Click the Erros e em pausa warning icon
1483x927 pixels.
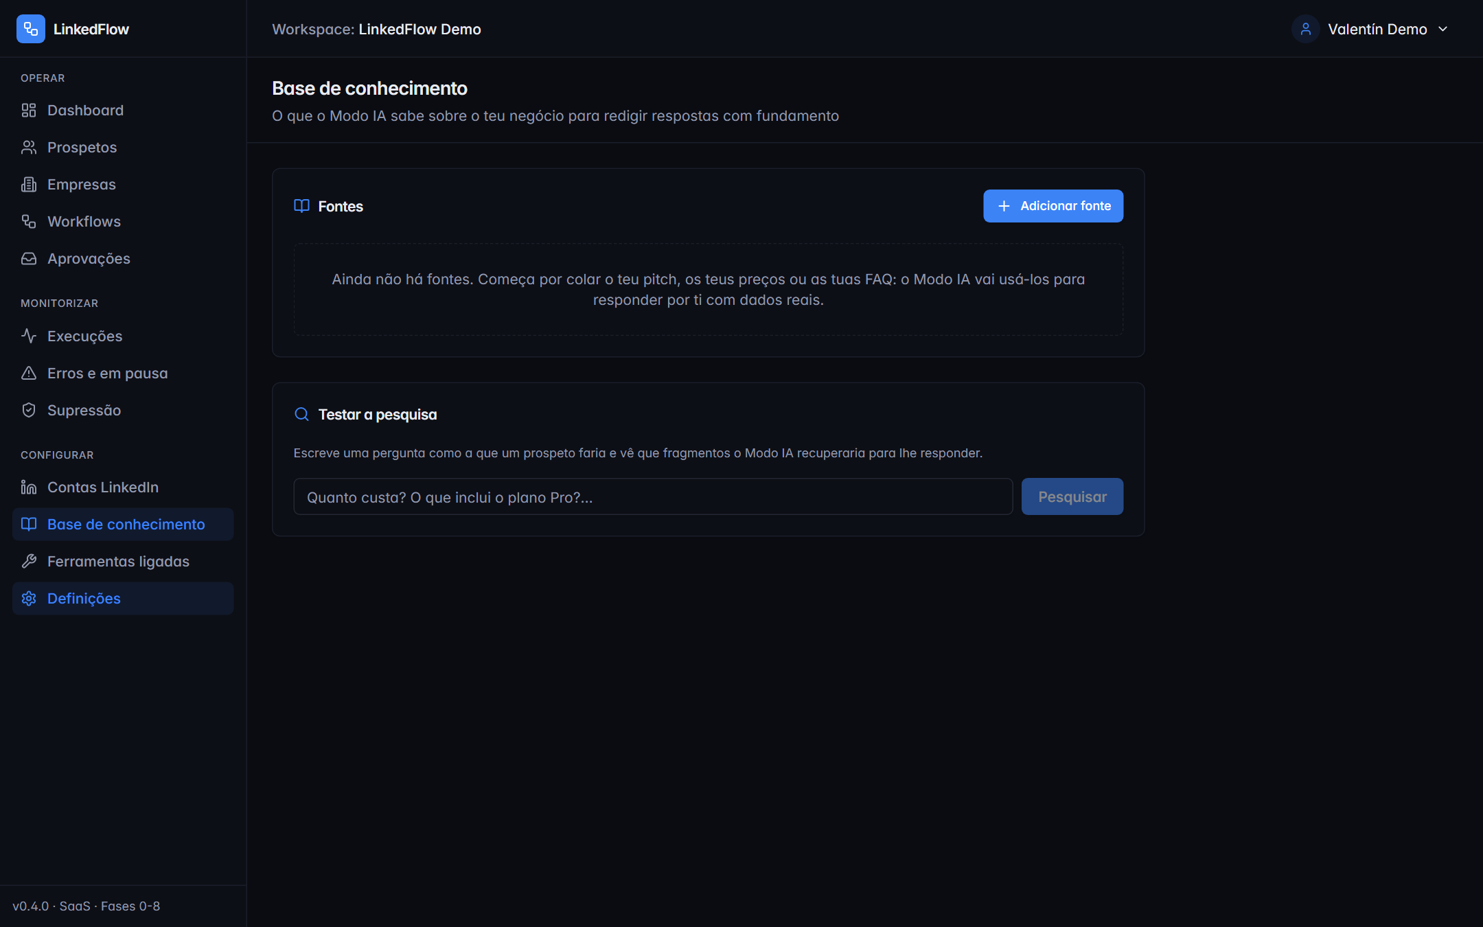coord(29,373)
